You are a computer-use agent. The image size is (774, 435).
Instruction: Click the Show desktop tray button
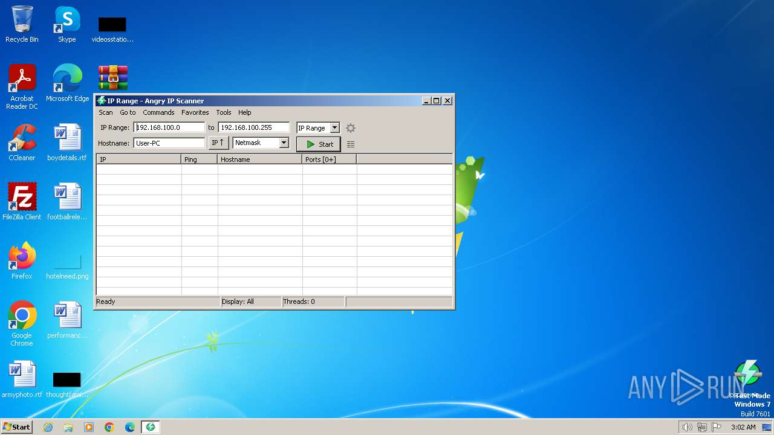pos(767,427)
